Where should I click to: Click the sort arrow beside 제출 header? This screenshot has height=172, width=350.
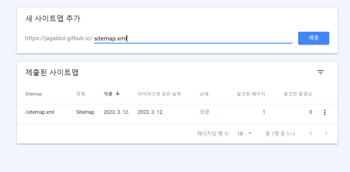tap(118, 94)
